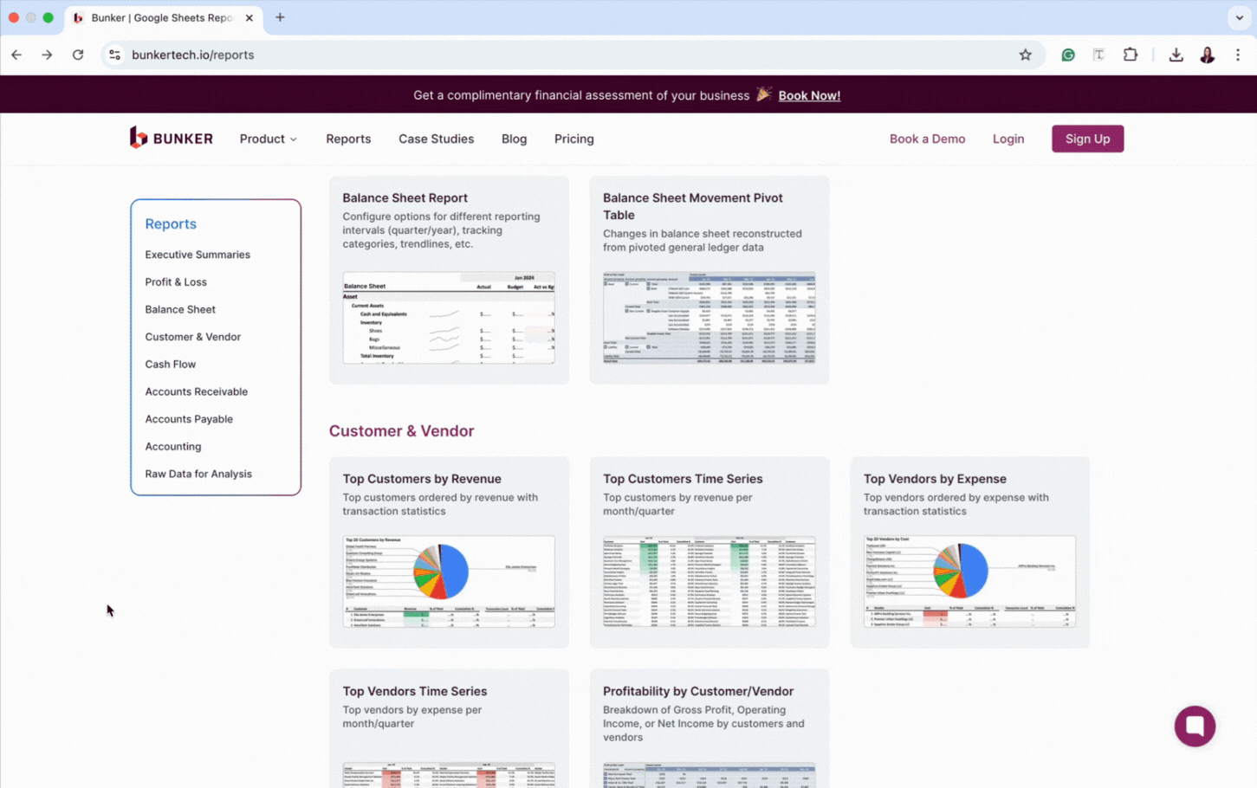The height and width of the screenshot is (788, 1257).
Task: Open the chat support bubble
Action: (x=1195, y=726)
